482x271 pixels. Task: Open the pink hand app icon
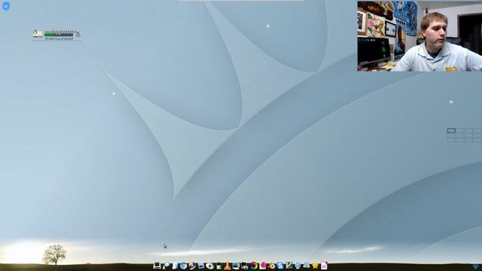click(262, 266)
